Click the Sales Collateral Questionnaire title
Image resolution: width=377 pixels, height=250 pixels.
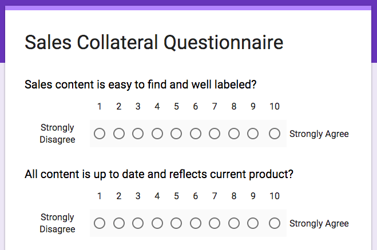pos(154,42)
